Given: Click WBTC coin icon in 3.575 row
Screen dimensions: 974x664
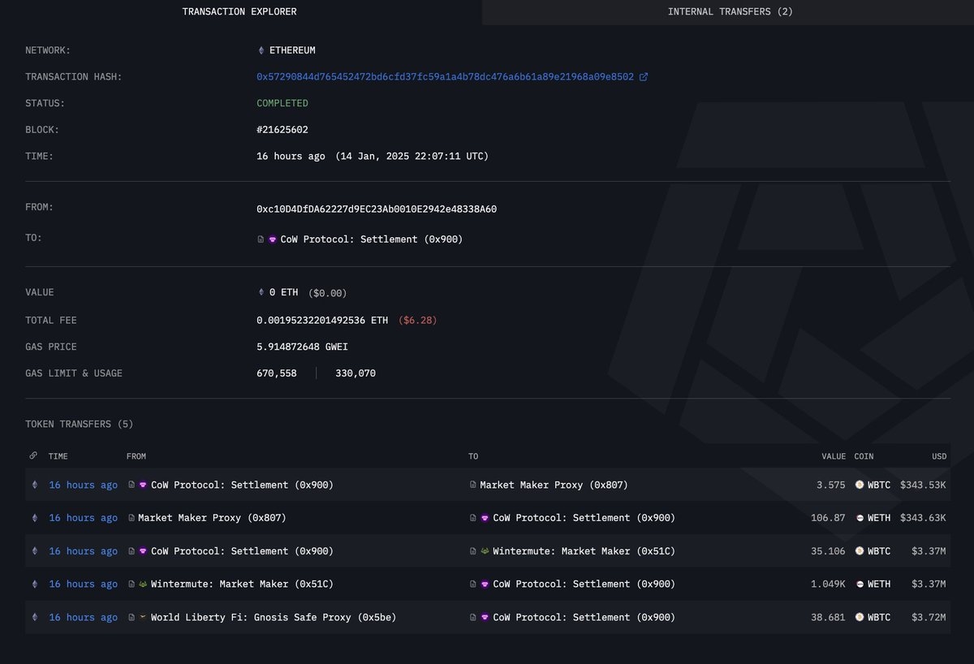Looking at the screenshot, I should [x=860, y=485].
